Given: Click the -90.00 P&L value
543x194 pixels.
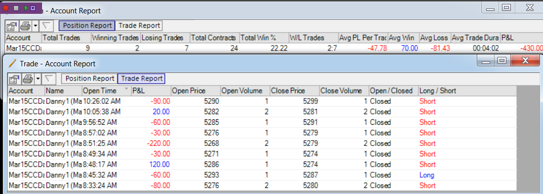Looking at the screenshot, I should point(160,101).
